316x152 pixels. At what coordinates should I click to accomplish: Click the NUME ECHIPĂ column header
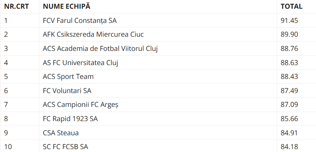67,6
